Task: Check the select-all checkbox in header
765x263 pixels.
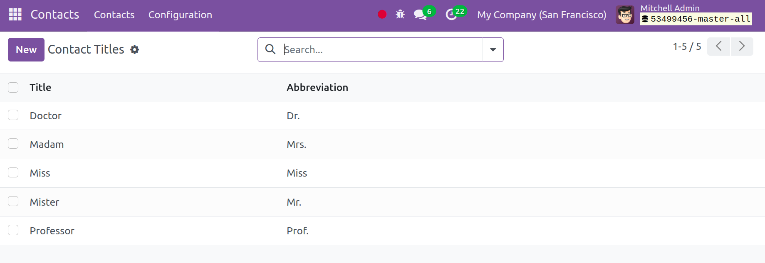Action: (x=13, y=87)
